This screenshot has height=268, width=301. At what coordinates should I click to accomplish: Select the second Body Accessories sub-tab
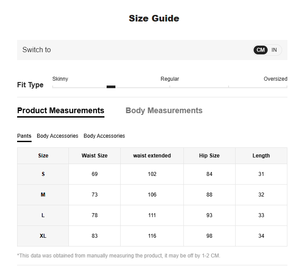click(x=104, y=136)
